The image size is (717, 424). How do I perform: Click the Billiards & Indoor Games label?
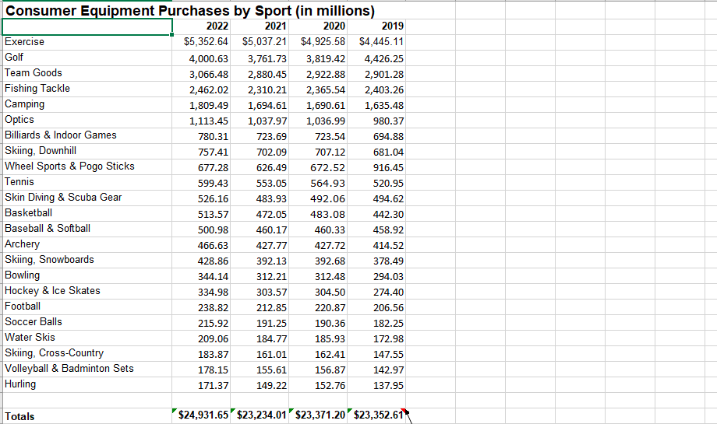61,135
